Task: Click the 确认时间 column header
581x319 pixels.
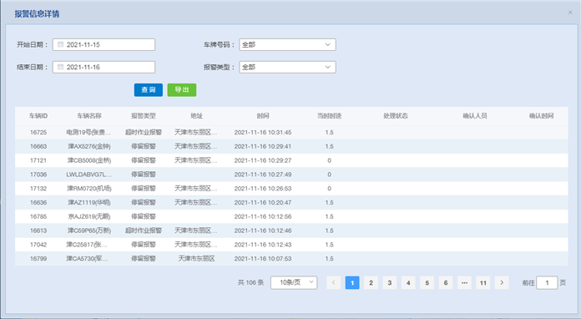Action: click(x=541, y=116)
